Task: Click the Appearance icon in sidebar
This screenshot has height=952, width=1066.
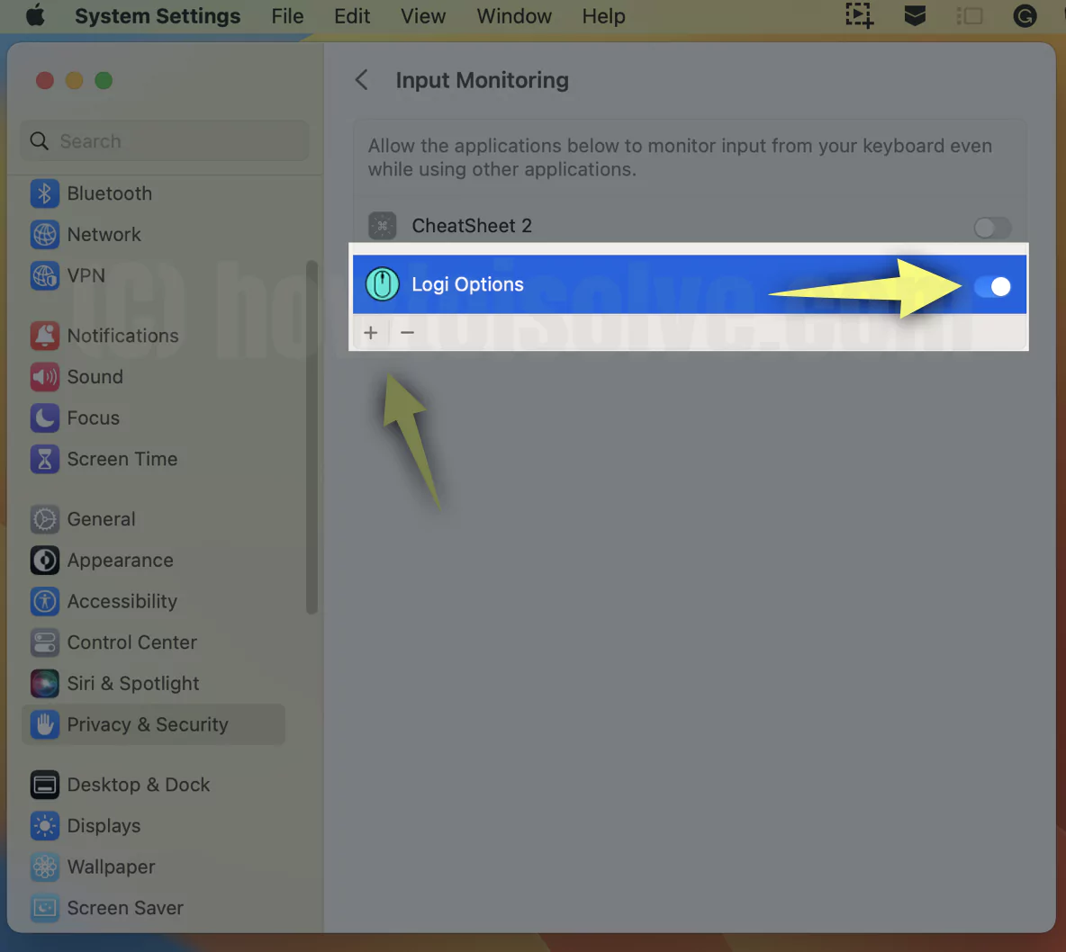Action: pyautogui.click(x=45, y=561)
